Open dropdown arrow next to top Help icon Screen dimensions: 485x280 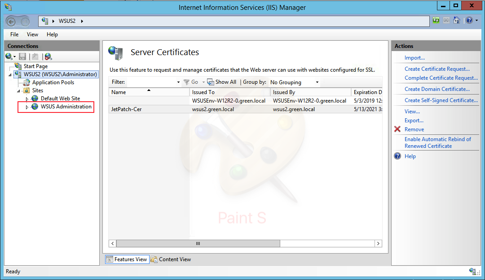tap(476, 21)
